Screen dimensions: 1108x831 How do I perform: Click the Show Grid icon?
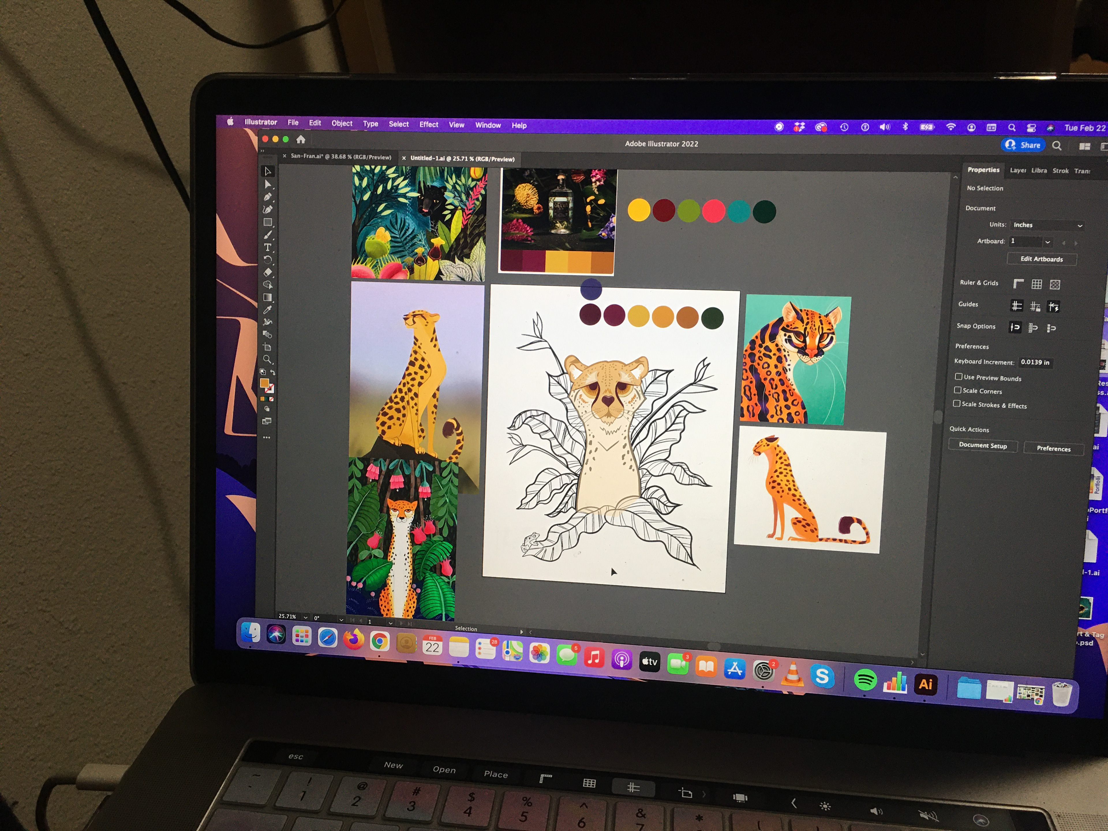click(1036, 285)
